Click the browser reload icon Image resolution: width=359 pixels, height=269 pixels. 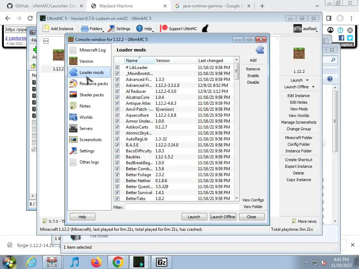(30, 18)
